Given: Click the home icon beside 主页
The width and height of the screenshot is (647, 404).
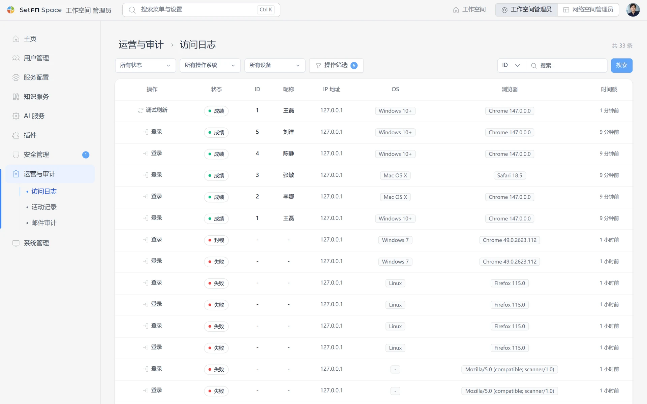Looking at the screenshot, I should [x=16, y=39].
